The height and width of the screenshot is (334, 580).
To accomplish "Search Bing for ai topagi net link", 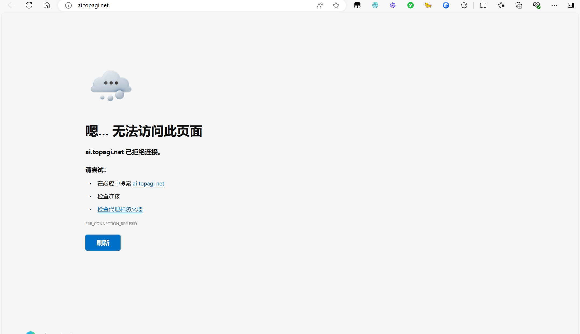I will point(148,184).
